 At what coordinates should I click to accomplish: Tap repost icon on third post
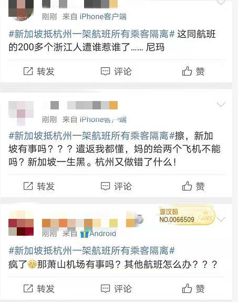point(28,288)
